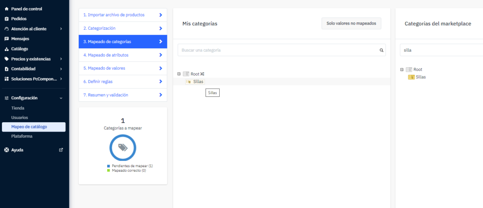This screenshot has width=483, height=208.
Task: Click the home icon beside Panel de control
Action: (x=6, y=9)
